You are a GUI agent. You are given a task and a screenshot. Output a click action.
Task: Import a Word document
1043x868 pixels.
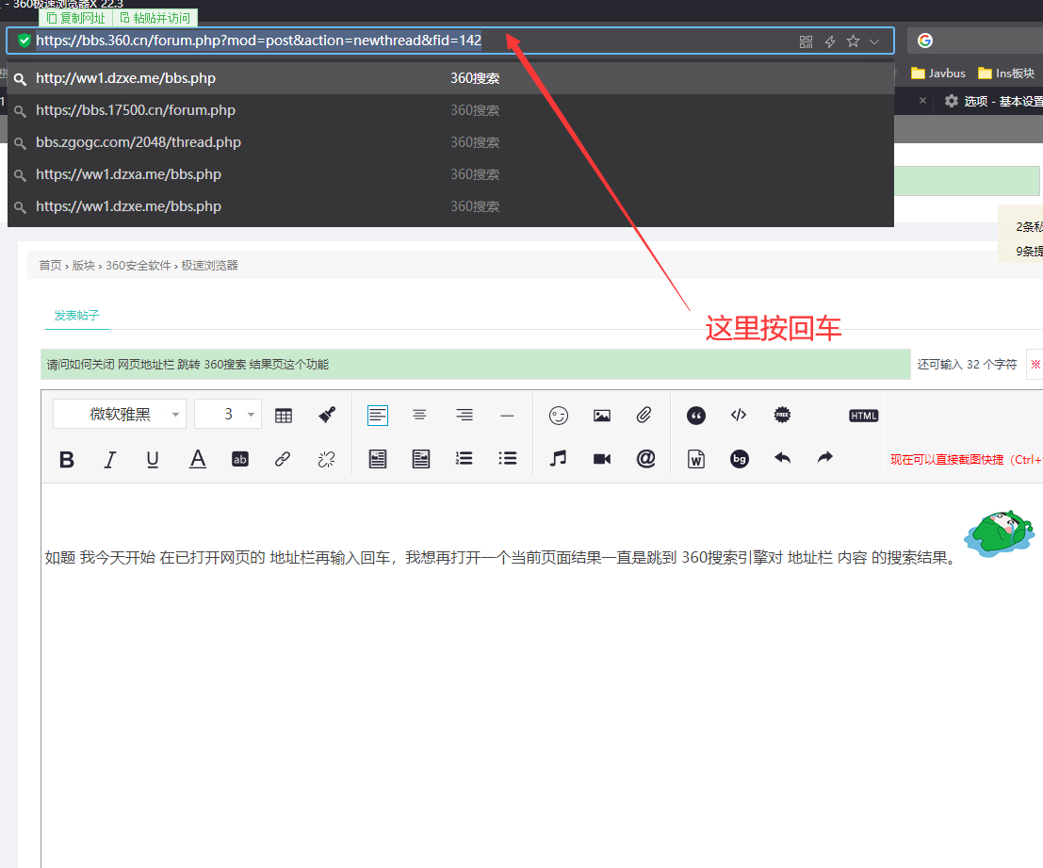[x=695, y=459]
